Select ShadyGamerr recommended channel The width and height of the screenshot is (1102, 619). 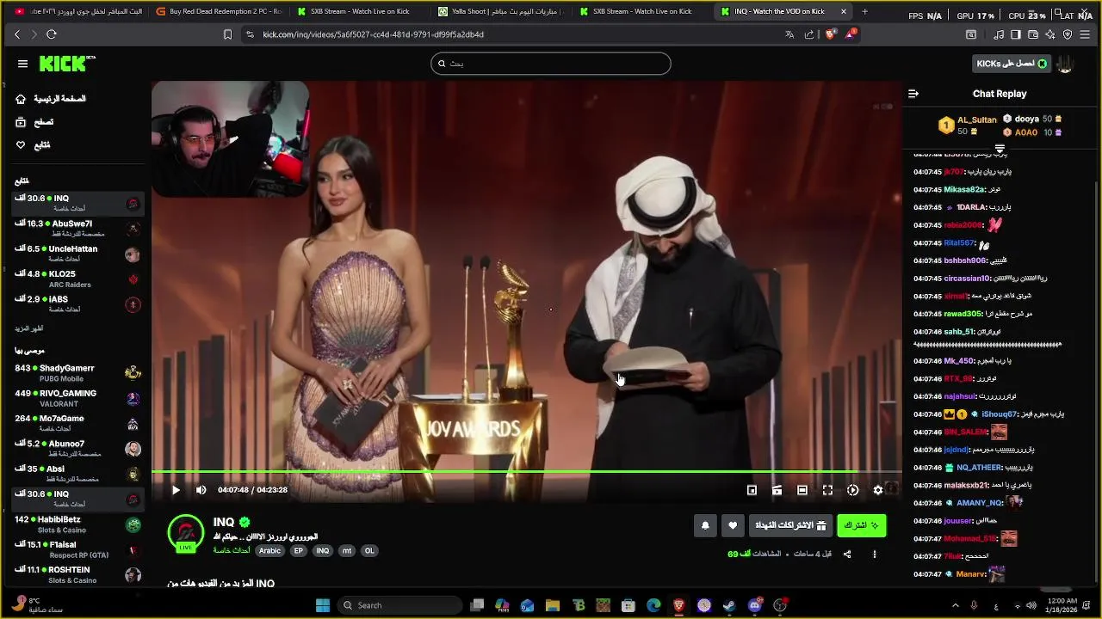click(x=77, y=372)
